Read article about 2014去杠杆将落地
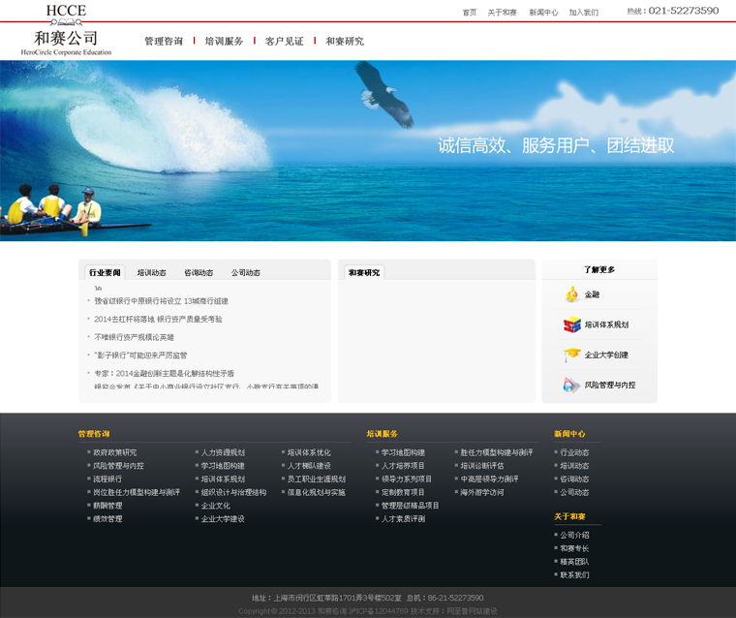The image size is (736, 618). pos(158,319)
